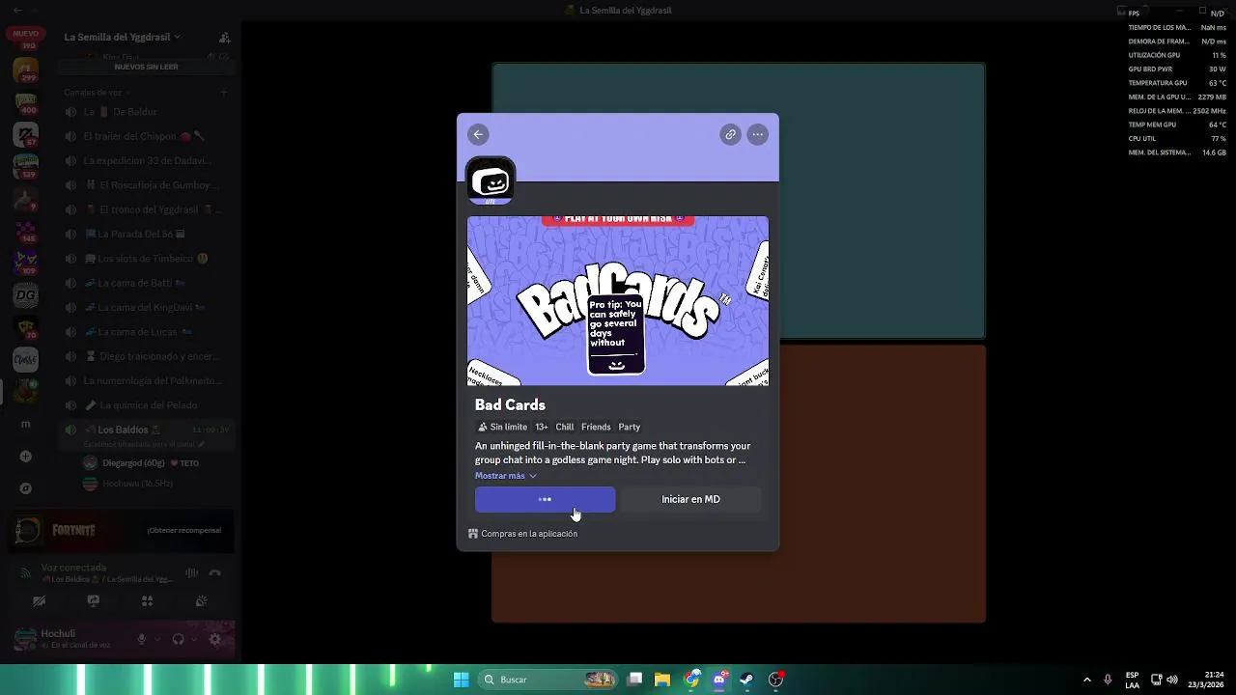The image size is (1236, 695).
Task: Open input device options arrow beside microphone
Action: [156, 639]
